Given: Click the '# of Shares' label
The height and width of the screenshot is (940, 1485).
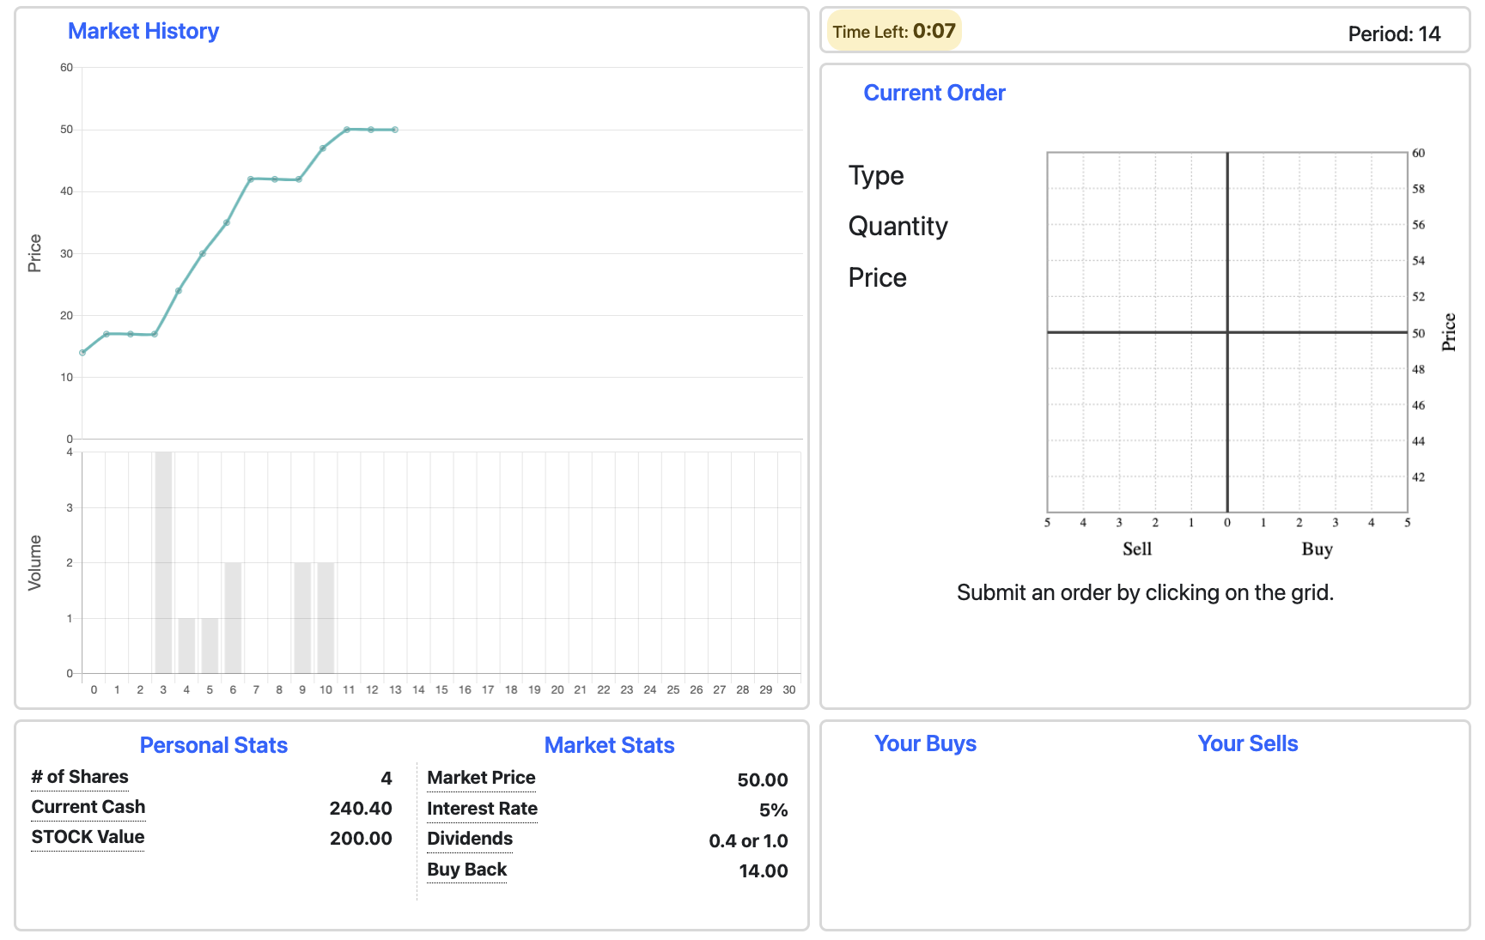Looking at the screenshot, I should (x=80, y=777).
